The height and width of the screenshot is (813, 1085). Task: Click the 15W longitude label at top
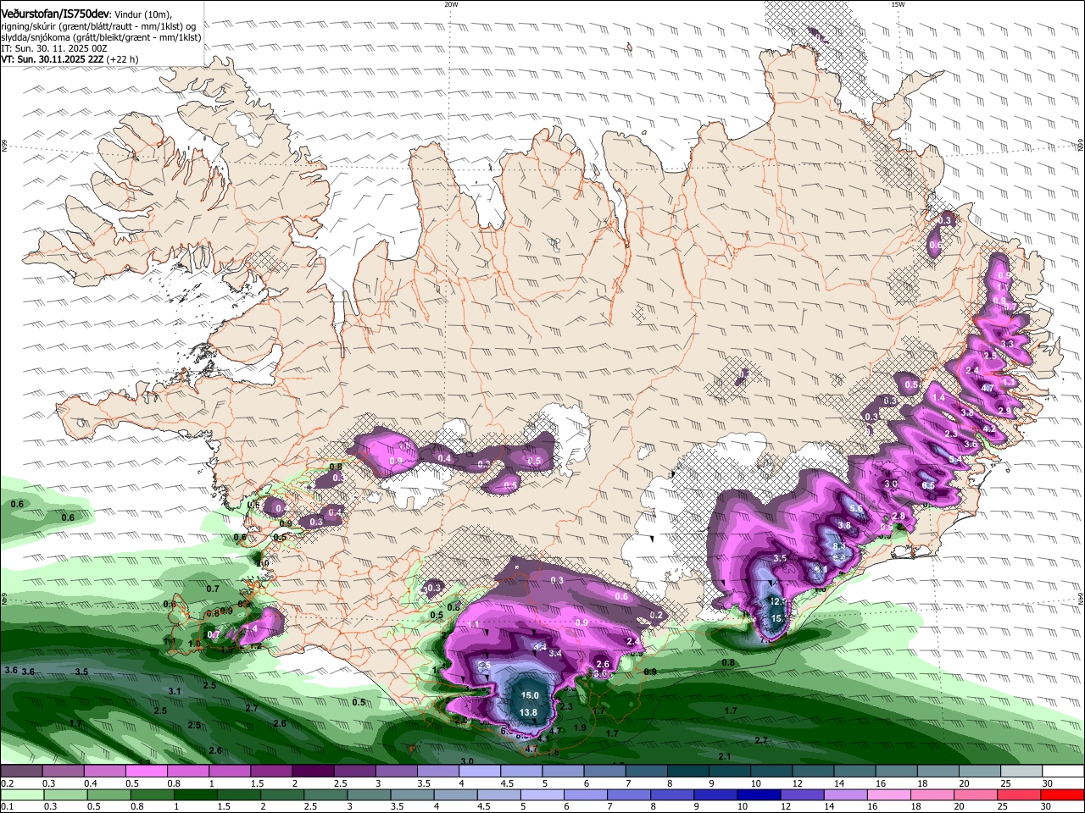[898, 4]
